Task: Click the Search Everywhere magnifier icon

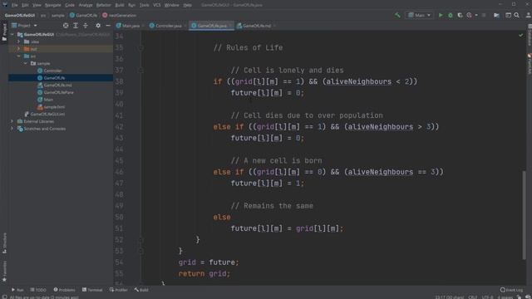Action: tap(517, 15)
